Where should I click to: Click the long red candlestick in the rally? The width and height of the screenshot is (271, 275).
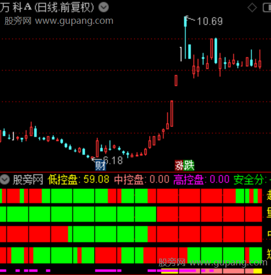point(172,114)
